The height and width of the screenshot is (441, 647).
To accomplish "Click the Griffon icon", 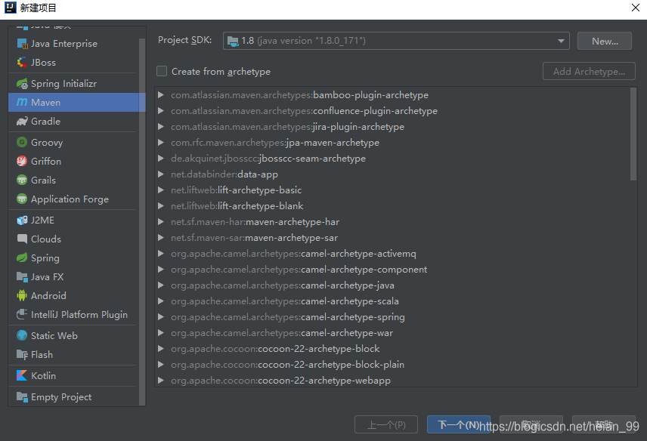I will click(22, 161).
